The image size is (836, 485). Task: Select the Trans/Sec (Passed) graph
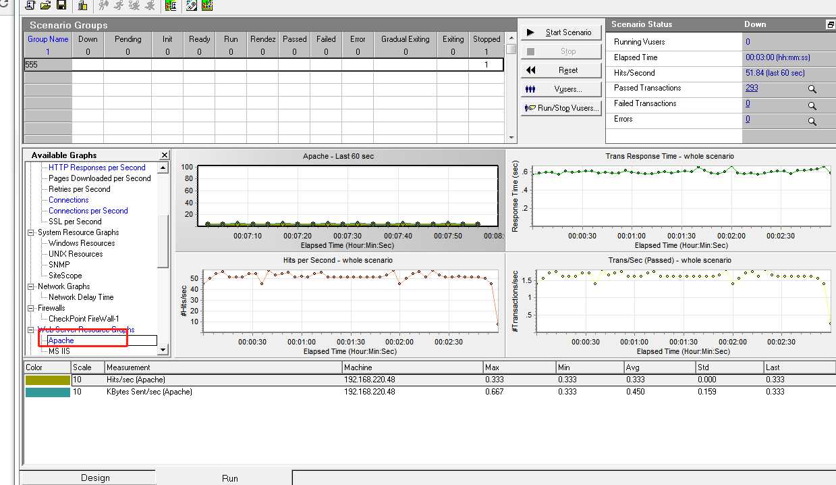tap(669, 305)
